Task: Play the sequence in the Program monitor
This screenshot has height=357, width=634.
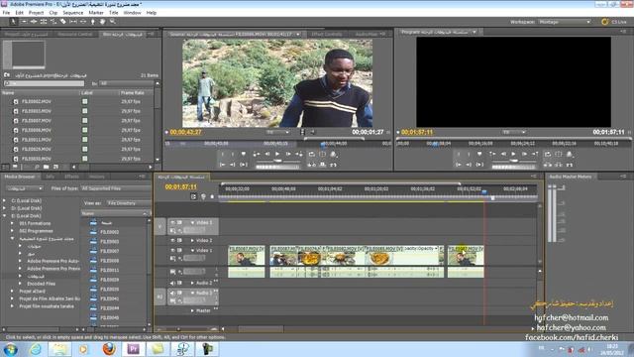Action: click(x=513, y=154)
